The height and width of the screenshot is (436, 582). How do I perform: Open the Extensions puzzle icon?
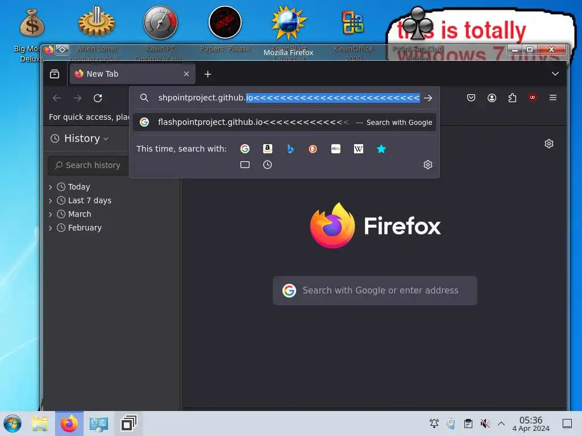[x=512, y=98]
